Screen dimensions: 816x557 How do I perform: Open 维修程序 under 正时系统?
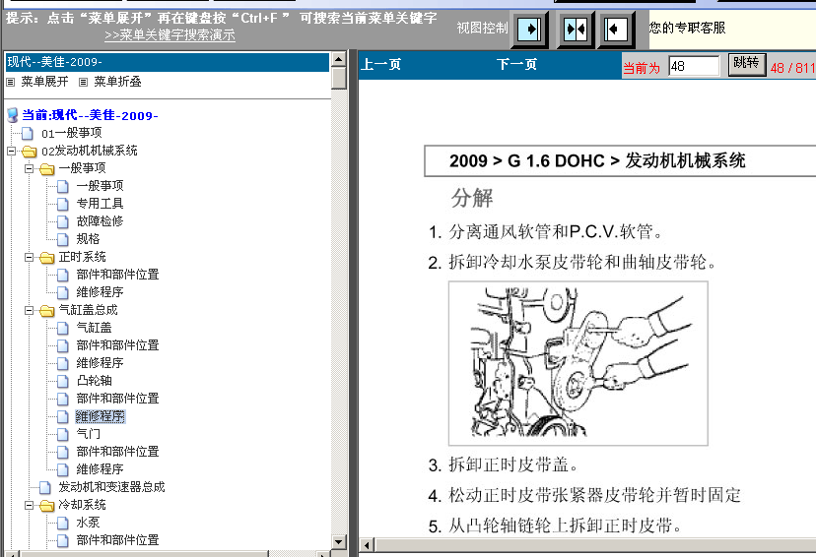coord(100,292)
